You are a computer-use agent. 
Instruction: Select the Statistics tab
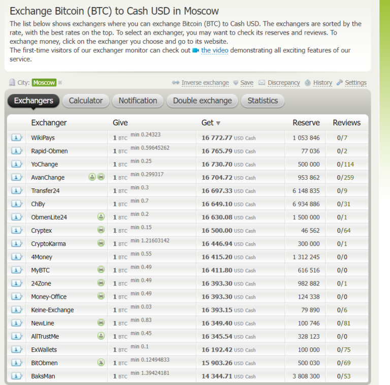coord(263,101)
